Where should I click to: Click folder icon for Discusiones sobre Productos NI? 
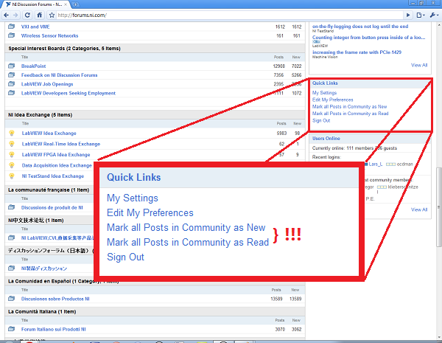[12, 299]
